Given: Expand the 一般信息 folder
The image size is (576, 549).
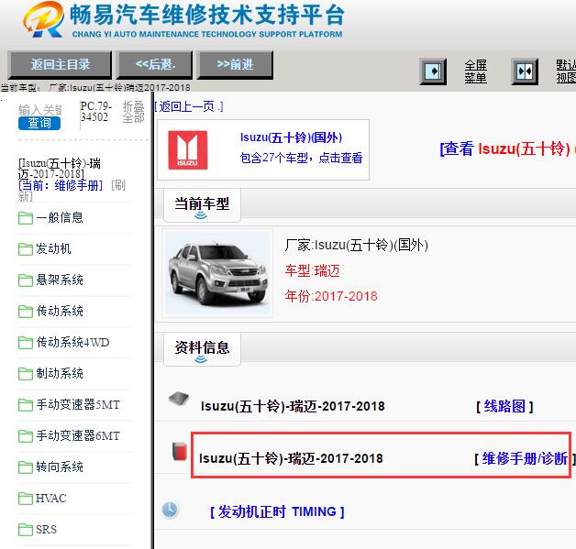Looking at the screenshot, I should [60, 217].
